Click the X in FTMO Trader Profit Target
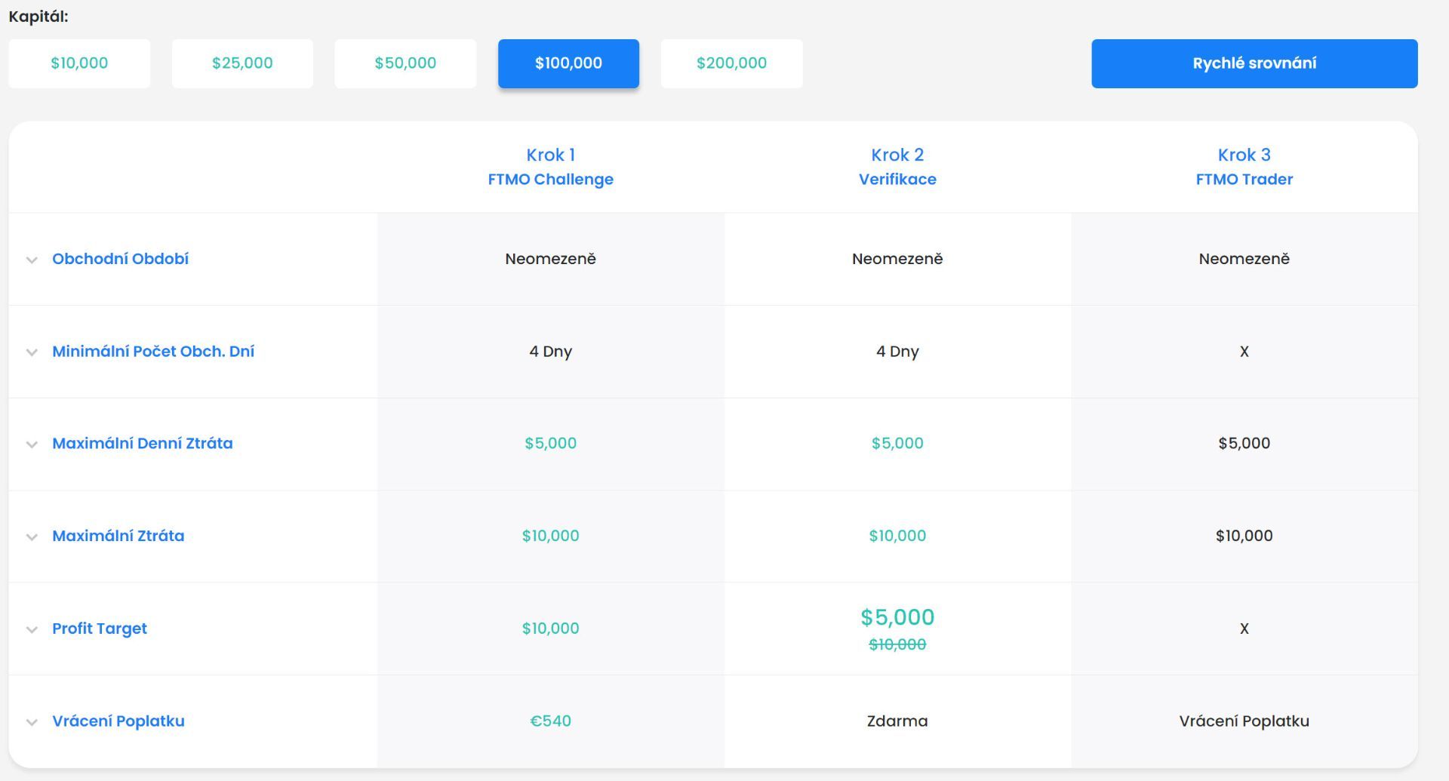Screen dimensions: 1449x781 [1244, 629]
